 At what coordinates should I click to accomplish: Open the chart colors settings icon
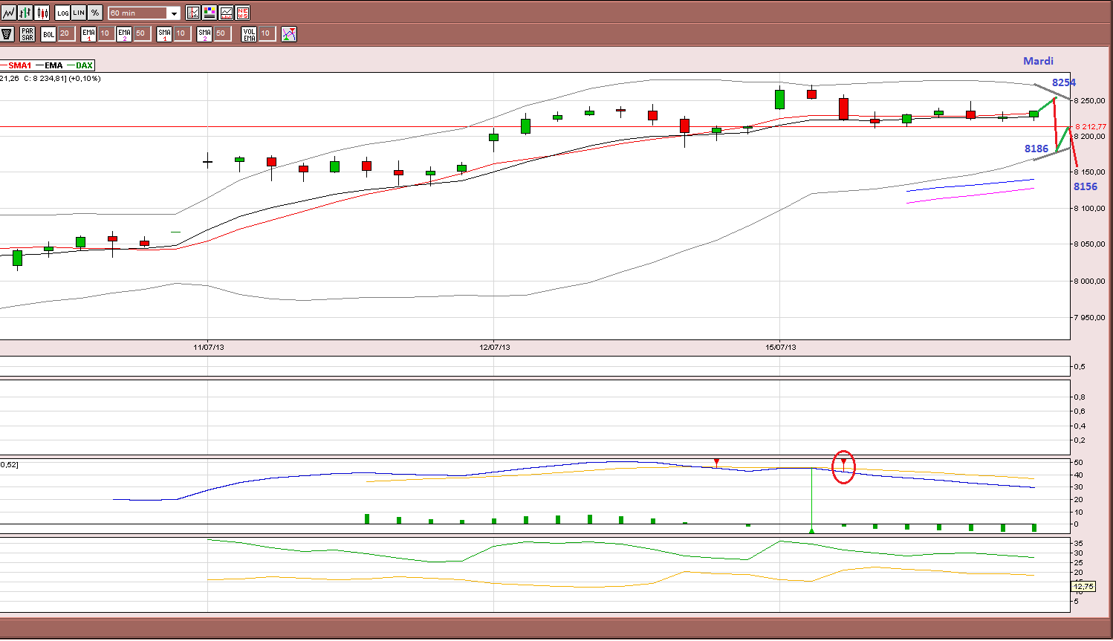210,13
